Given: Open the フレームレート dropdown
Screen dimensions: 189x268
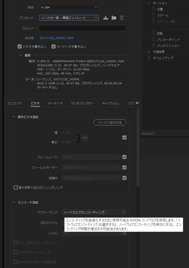Looking at the screenshot, I should (91, 157).
